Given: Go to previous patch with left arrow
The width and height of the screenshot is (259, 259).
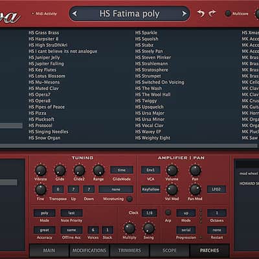Looking at the screenshot, I should tap(74, 14).
